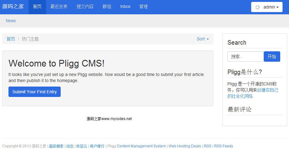The width and height of the screenshot is (289, 151).
Task: Open the 管理 nav item
Action: [x=143, y=7]
